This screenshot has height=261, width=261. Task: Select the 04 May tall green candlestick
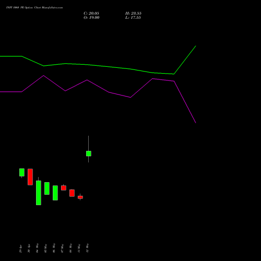[x=39, y=193]
